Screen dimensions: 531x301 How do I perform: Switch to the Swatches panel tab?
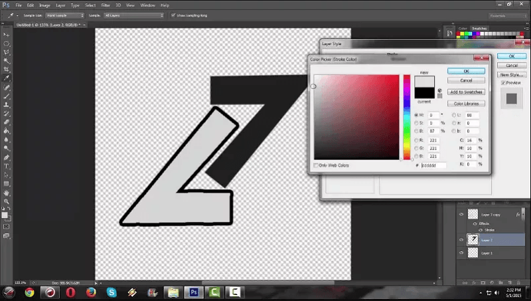pos(479,29)
